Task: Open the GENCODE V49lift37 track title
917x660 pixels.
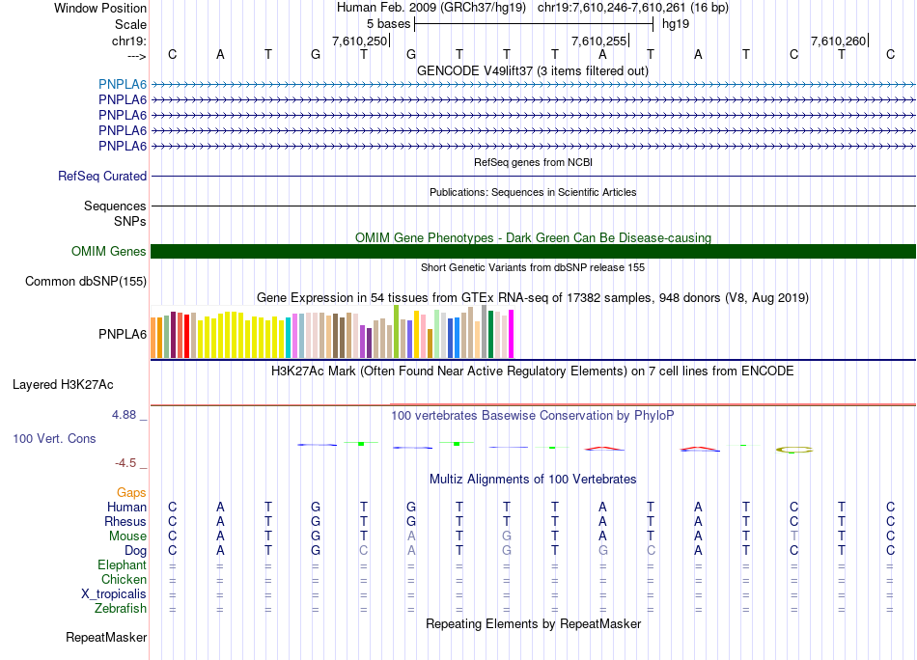Action: coord(533,70)
